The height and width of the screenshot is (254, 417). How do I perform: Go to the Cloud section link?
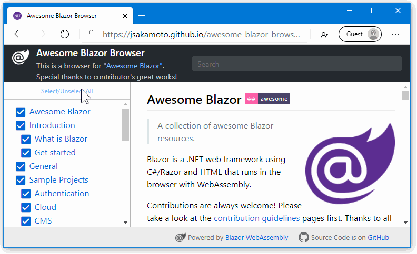pyautogui.click(x=45, y=207)
